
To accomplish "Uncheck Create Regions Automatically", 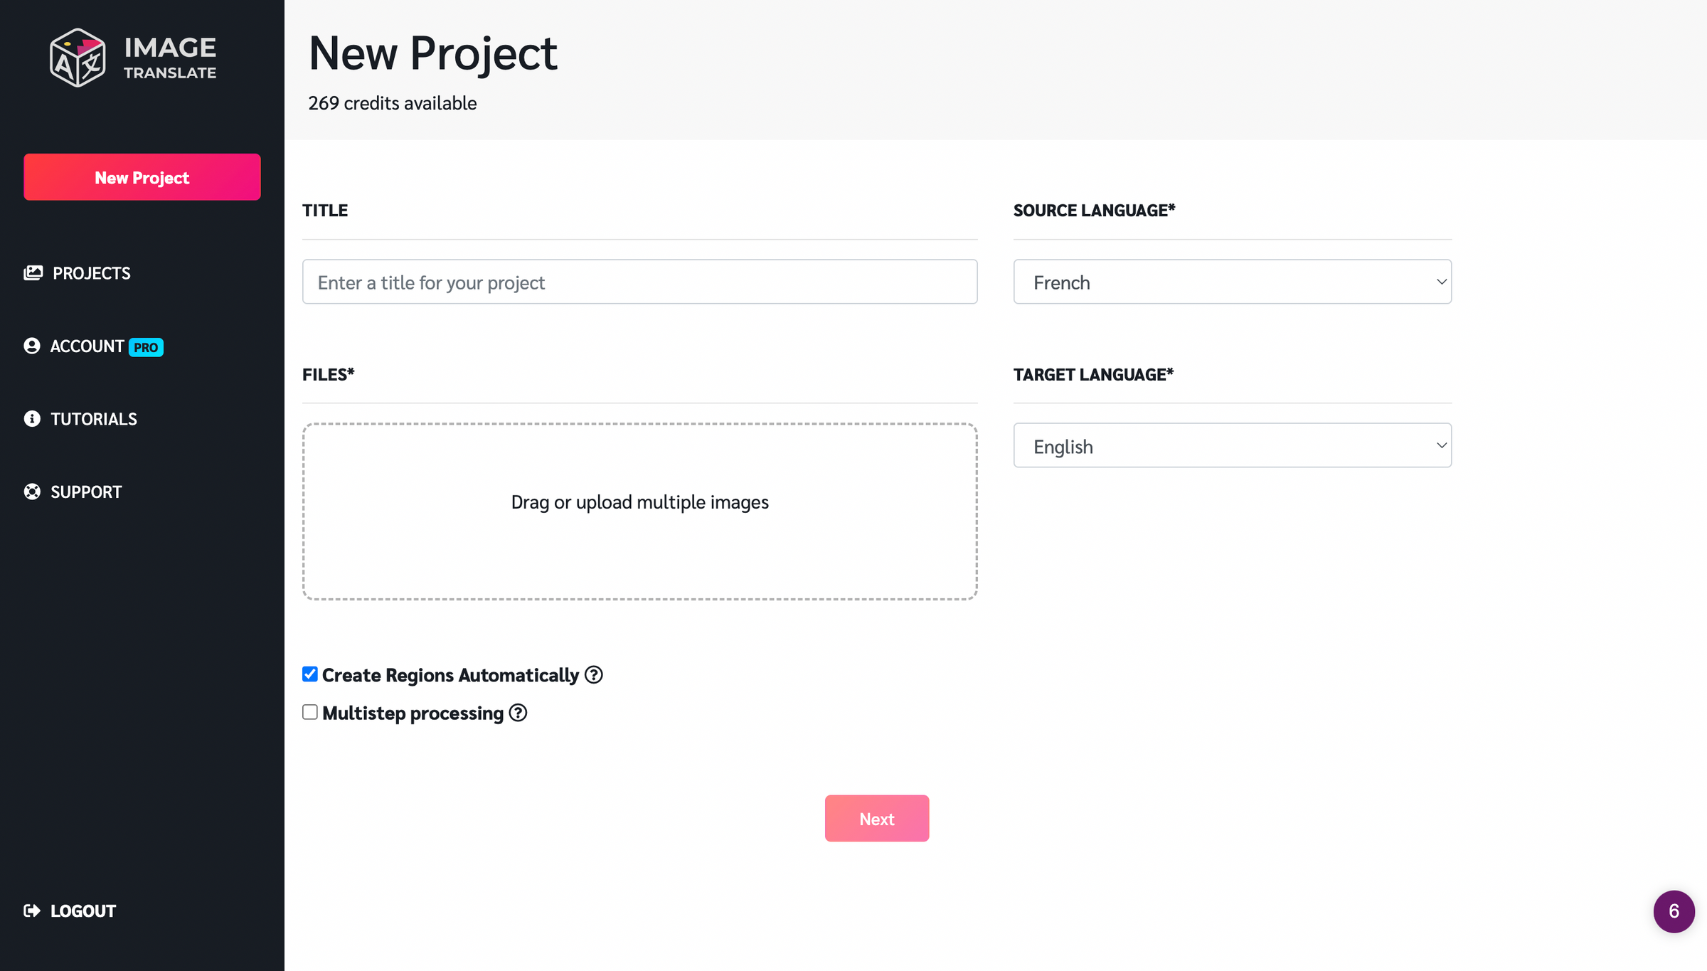I will (309, 674).
